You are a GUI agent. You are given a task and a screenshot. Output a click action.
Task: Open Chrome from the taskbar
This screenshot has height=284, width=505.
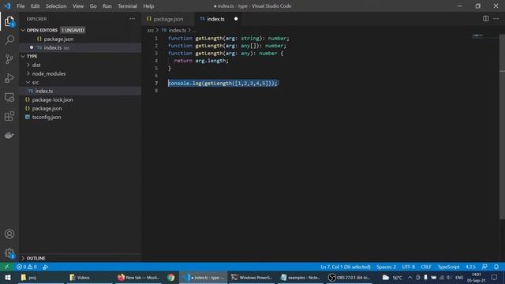coord(170,278)
